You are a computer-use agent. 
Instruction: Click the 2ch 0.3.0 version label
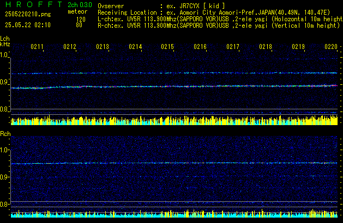[x=80, y=4]
